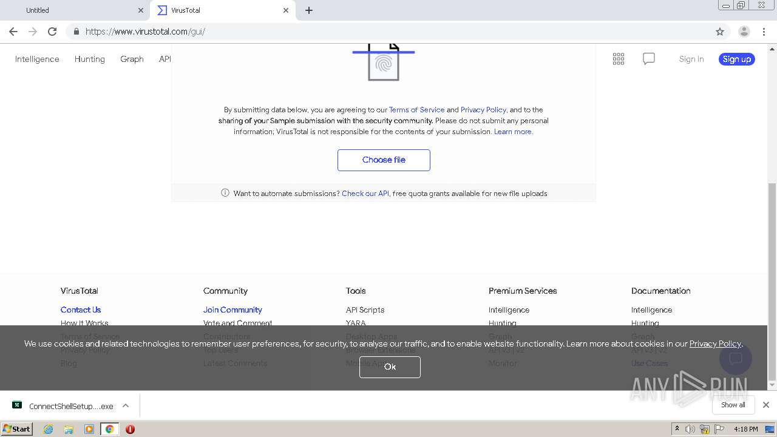
Task: Open the Graph nav item
Action: (x=132, y=59)
